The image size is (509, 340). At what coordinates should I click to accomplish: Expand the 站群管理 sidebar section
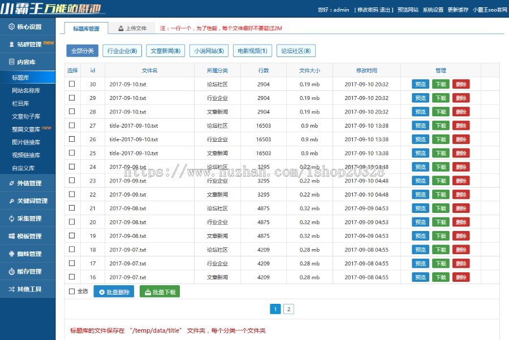(28, 45)
